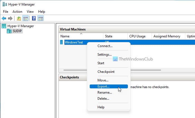Open the File menu
This screenshot has height=118, width=195.
pos(6,12)
